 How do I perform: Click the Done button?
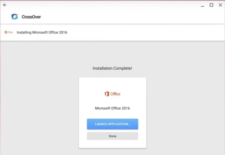click(112, 136)
